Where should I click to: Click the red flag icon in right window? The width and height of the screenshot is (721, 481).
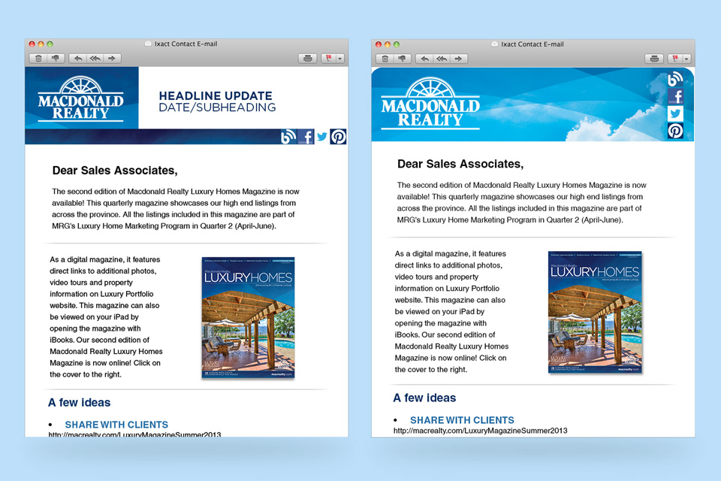(x=675, y=59)
